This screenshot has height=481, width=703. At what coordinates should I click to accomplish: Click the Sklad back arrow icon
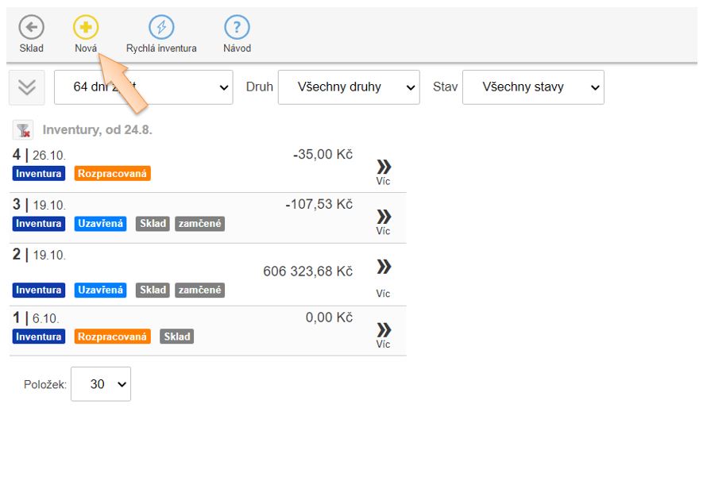(x=32, y=29)
